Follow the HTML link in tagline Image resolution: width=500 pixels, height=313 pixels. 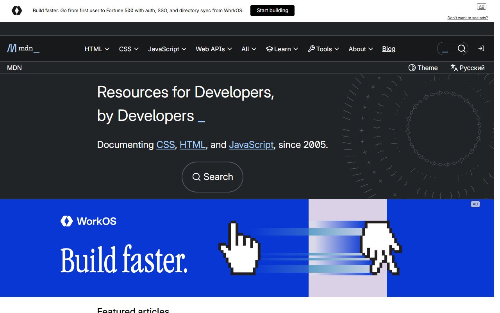[x=193, y=145]
